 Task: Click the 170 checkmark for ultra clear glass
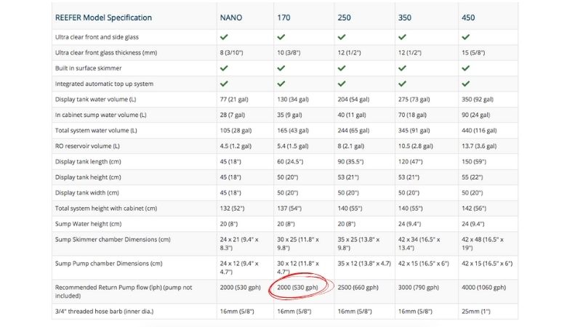(x=281, y=37)
